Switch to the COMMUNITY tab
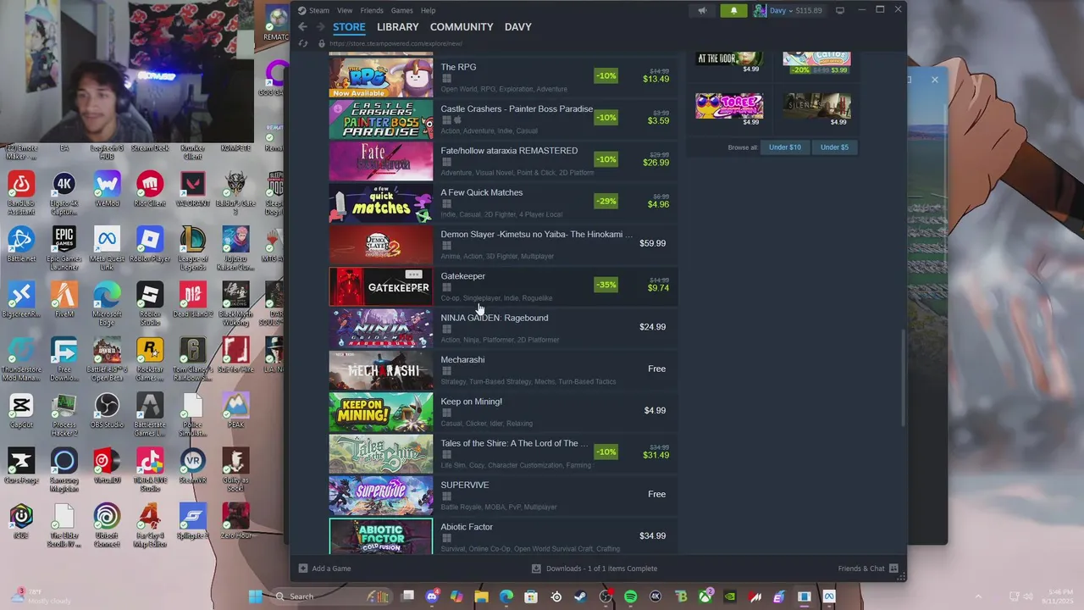Image resolution: width=1084 pixels, height=610 pixels. 462,27
